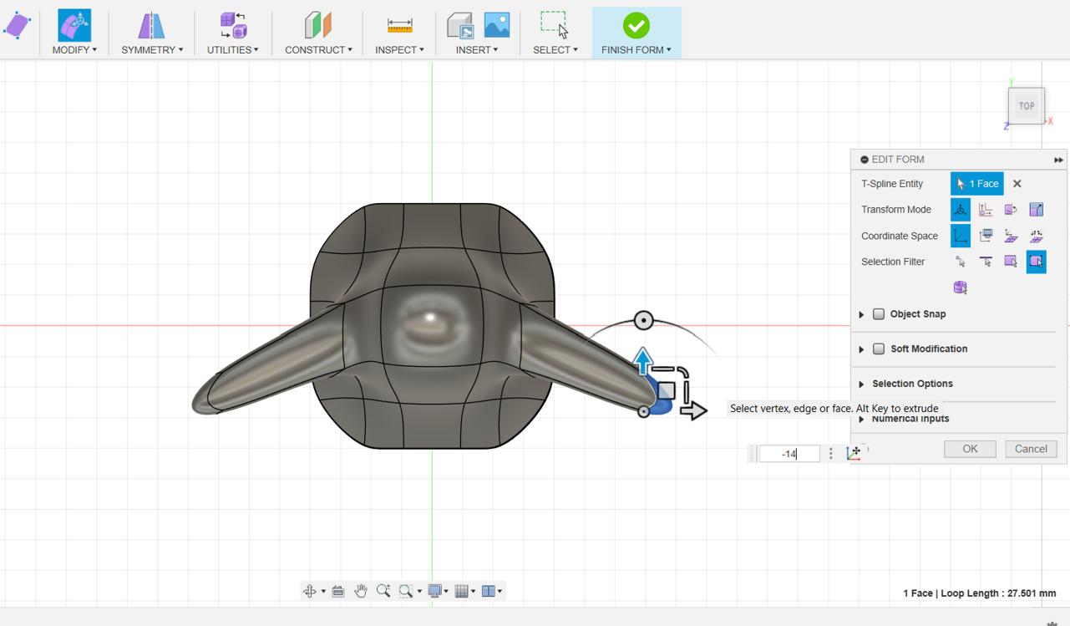Open the INSPECT menu
The width and height of the screenshot is (1070, 626).
[399, 50]
